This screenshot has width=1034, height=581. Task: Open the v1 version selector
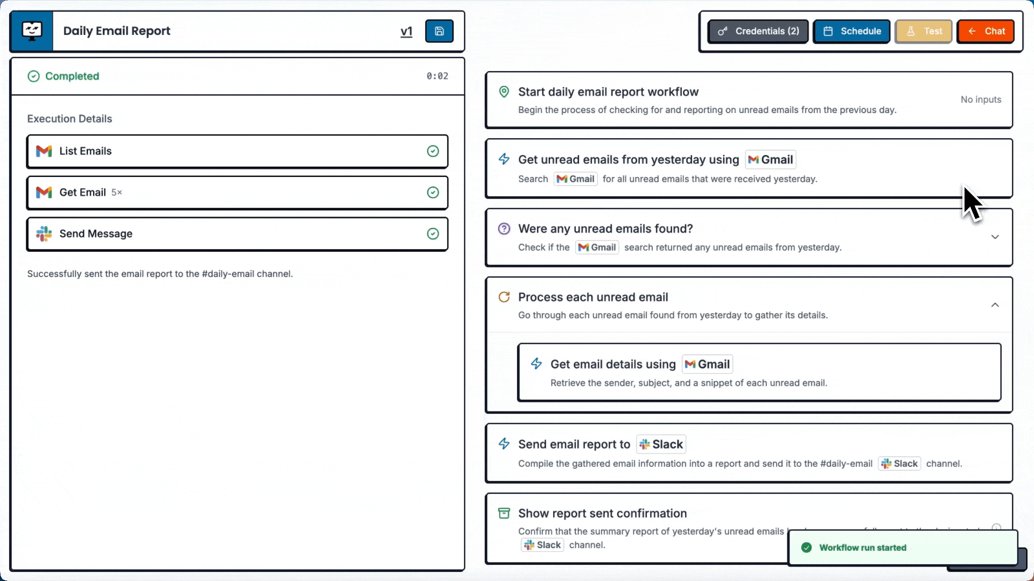[x=407, y=31]
